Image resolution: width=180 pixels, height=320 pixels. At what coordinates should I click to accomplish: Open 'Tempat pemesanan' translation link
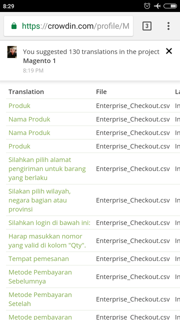(39, 259)
